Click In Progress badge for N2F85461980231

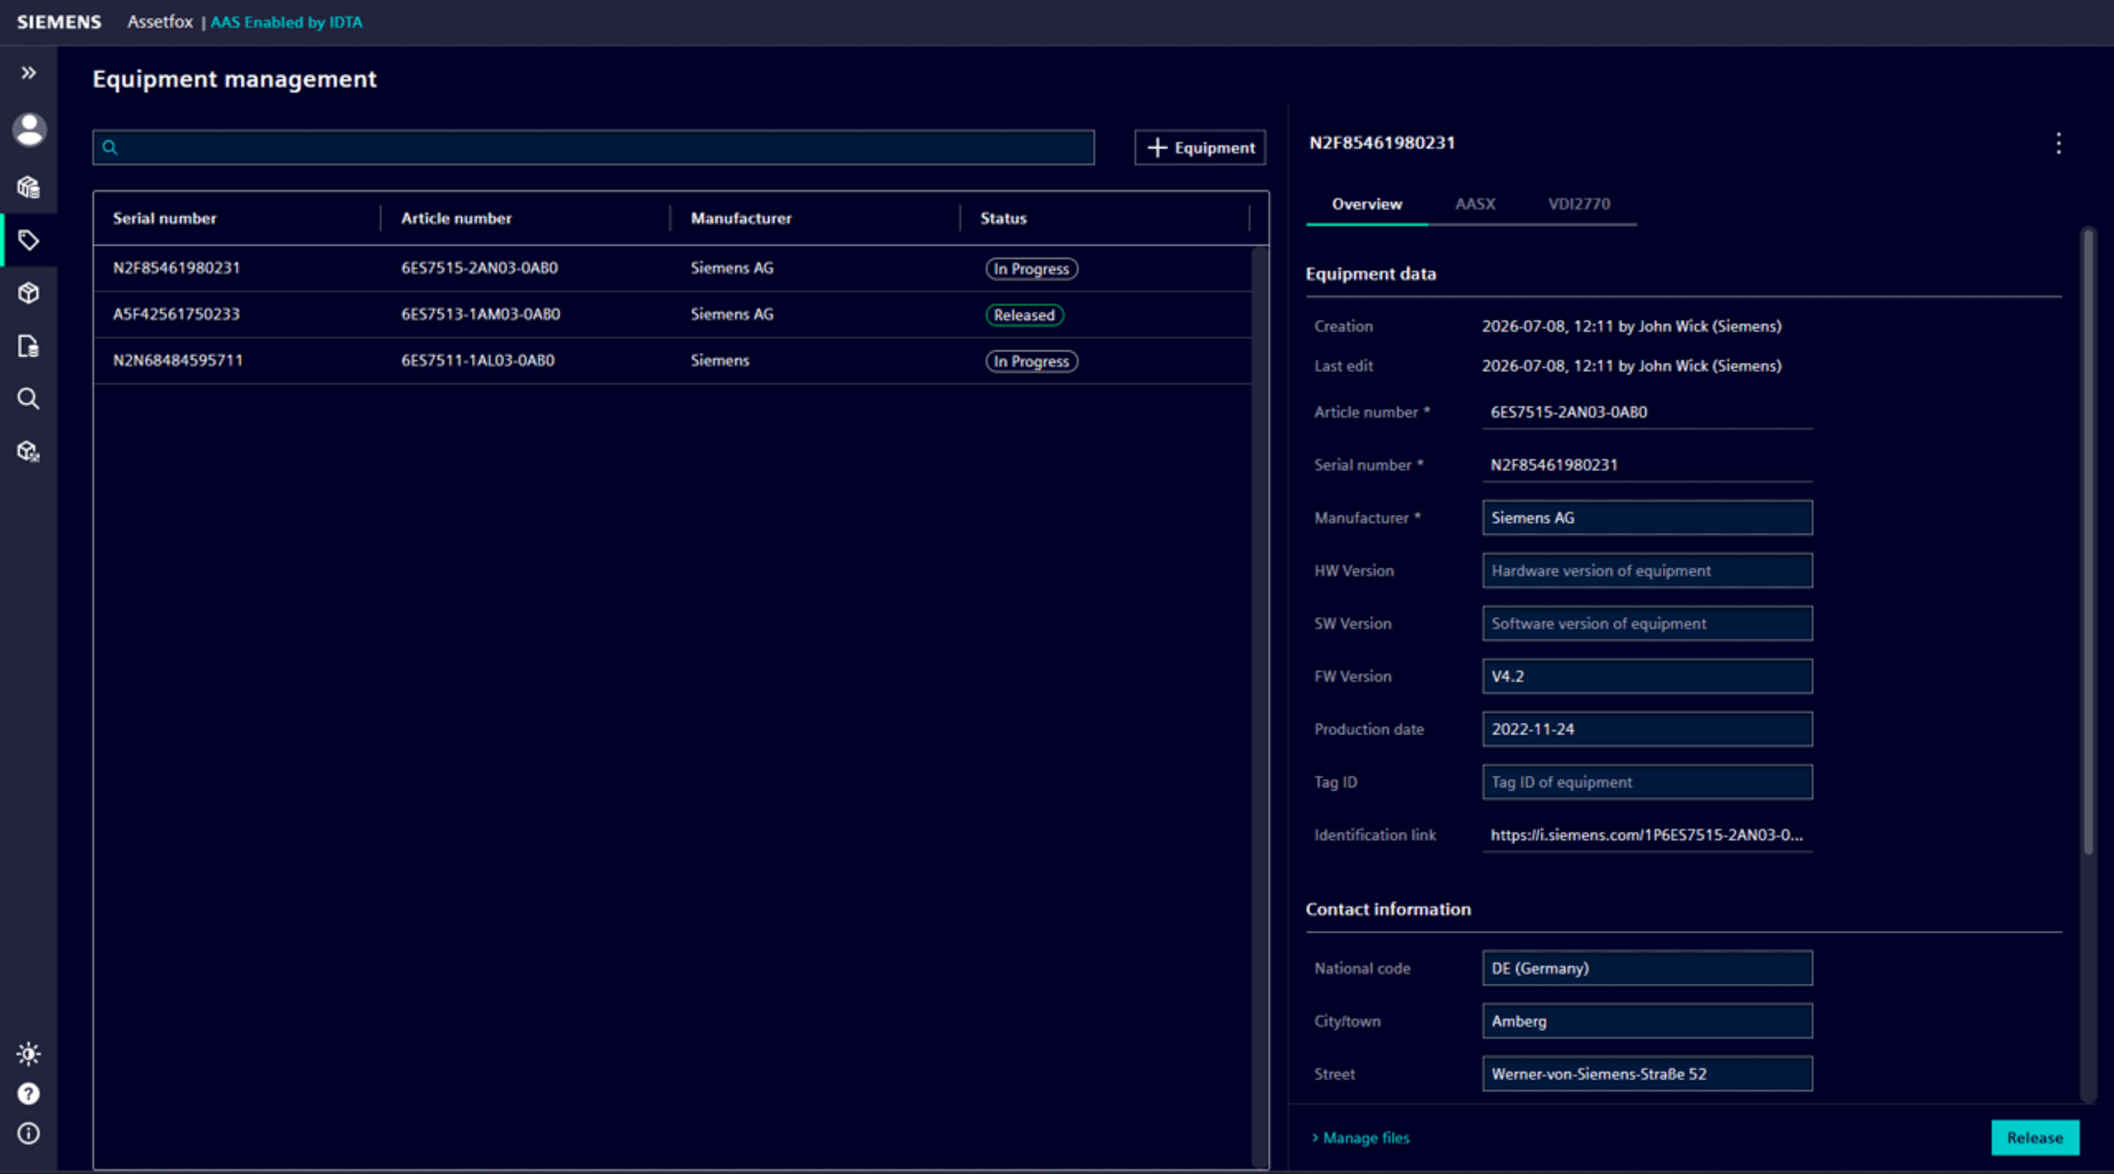[1032, 269]
